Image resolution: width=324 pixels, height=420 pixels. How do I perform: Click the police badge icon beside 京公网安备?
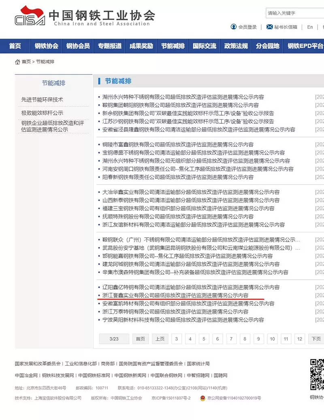202,398
